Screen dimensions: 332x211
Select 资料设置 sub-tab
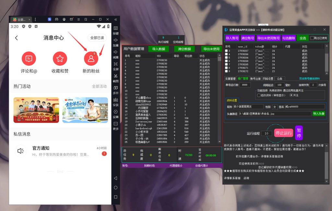232,100
